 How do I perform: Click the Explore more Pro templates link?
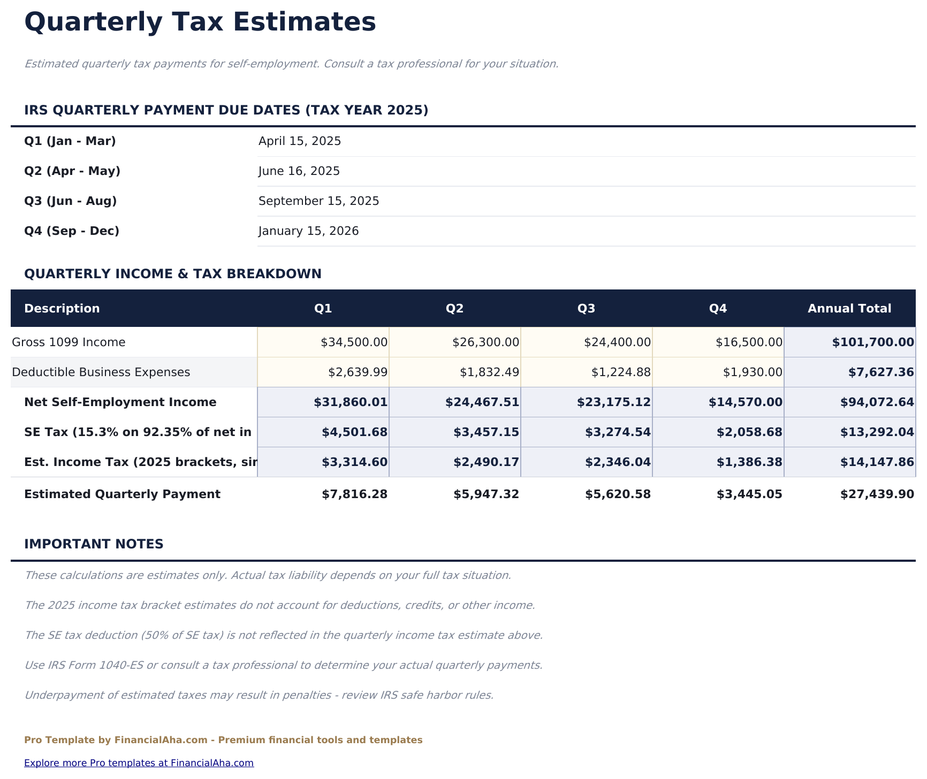point(139,763)
